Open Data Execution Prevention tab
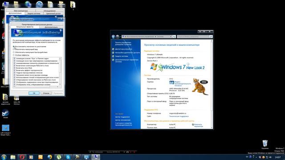This screenshot has width=285, height=160. coord(37,24)
